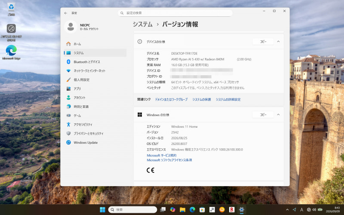This screenshot has width=344, height=215.
Task: Click システム in the breadcrumb
Action: [x=143, y=25]
